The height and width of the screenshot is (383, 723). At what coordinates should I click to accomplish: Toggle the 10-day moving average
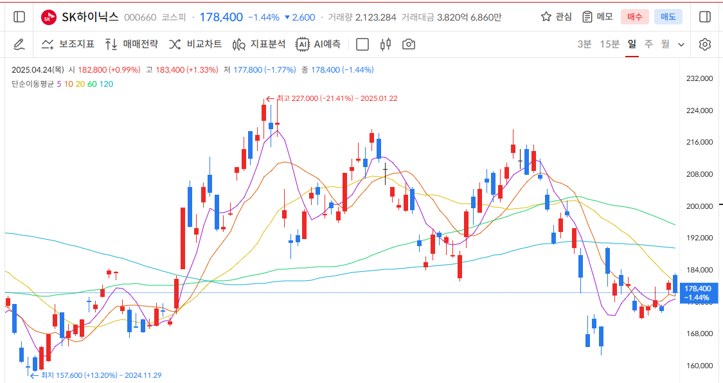[68, 84]
